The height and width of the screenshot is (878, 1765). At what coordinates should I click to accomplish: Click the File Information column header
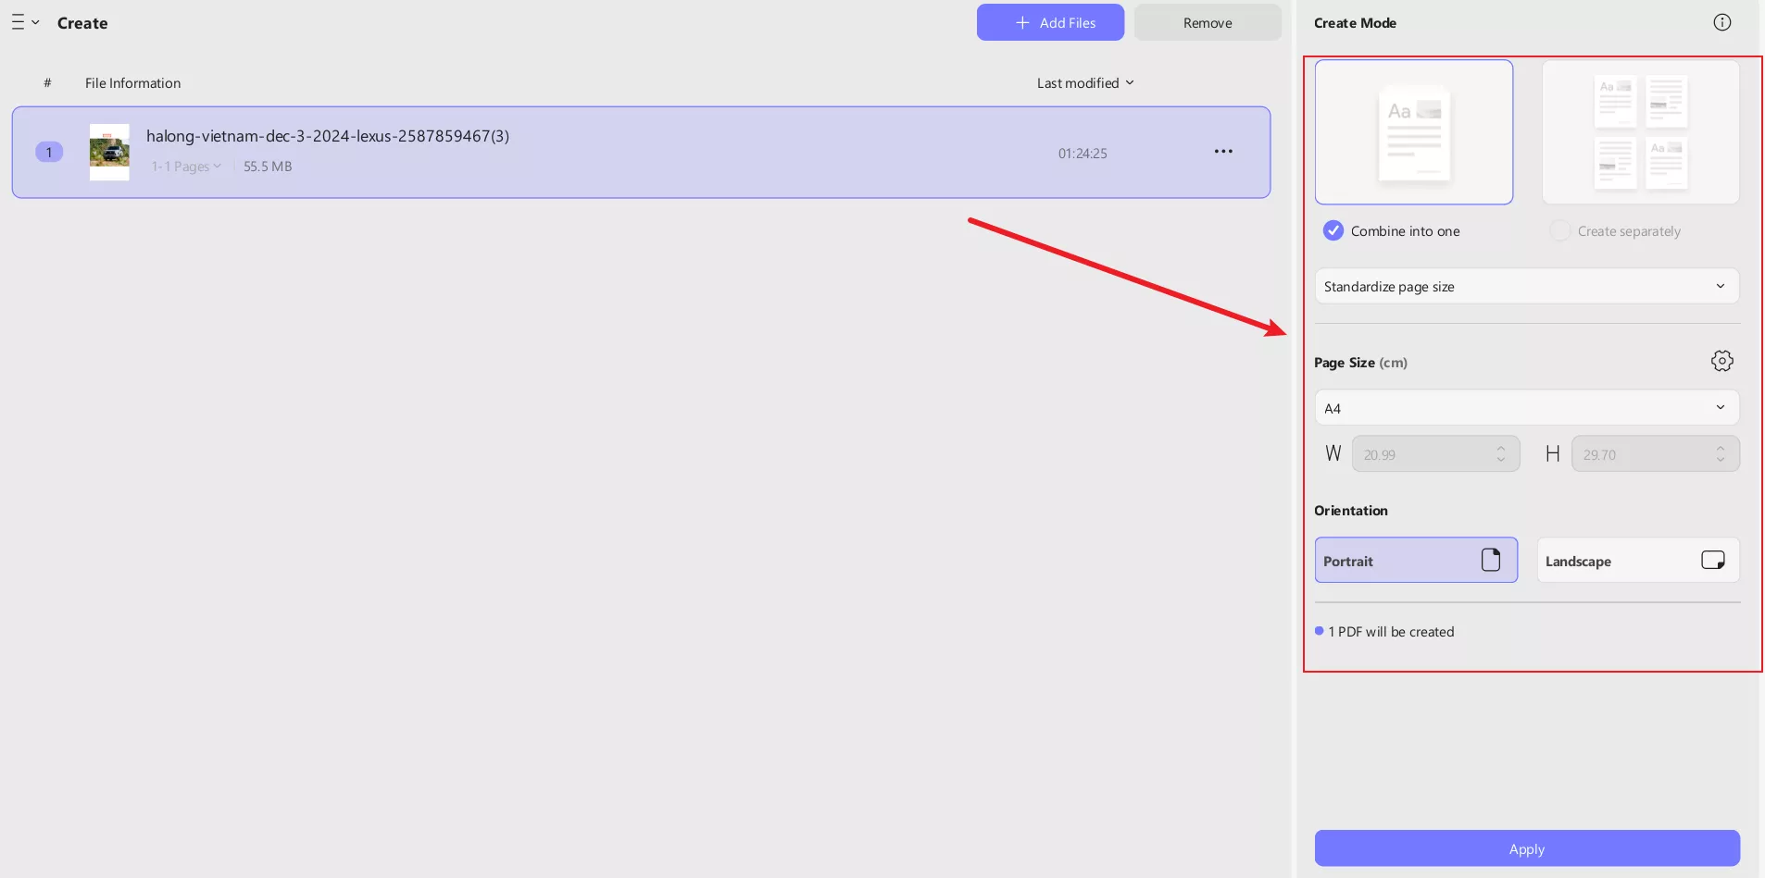coord(132,83)
